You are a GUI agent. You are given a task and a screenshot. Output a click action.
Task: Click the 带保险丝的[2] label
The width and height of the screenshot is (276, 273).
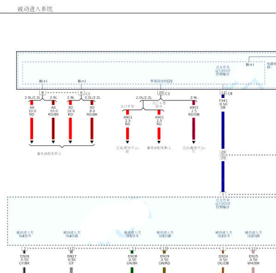pyautogui.click(x=161, y=81)
